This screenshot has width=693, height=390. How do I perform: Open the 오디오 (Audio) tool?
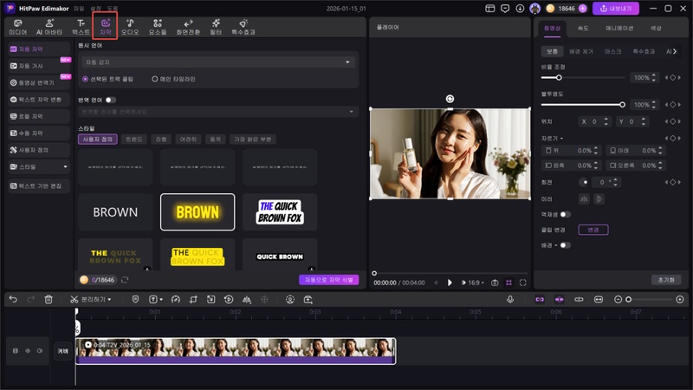click(130, 27)
